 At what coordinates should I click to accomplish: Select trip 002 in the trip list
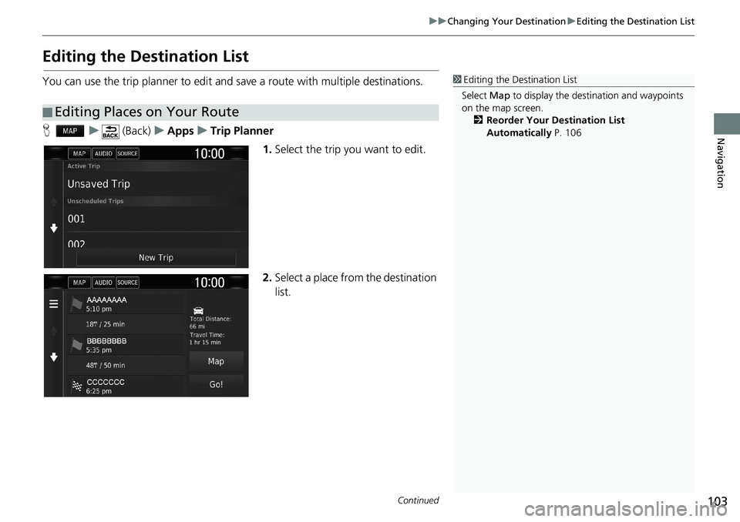point(156,242)
